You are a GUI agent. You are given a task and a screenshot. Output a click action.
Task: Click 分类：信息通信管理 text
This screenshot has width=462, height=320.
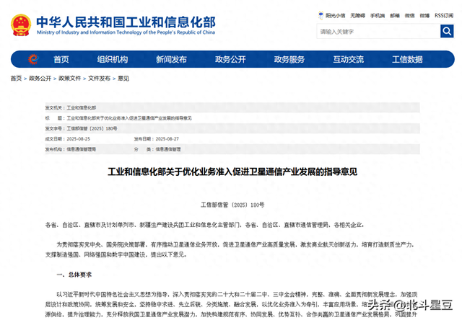click(x=157, y=149)
